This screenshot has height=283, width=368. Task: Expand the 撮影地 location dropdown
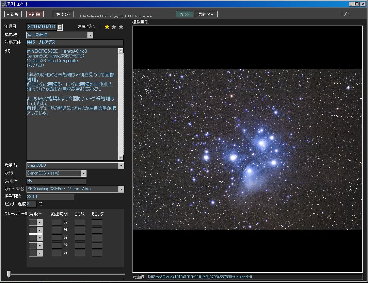pyautogui.click(x=90, y=35)
